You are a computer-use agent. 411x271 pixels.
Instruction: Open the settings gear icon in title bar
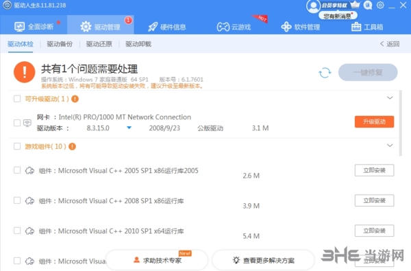point(380,5)
